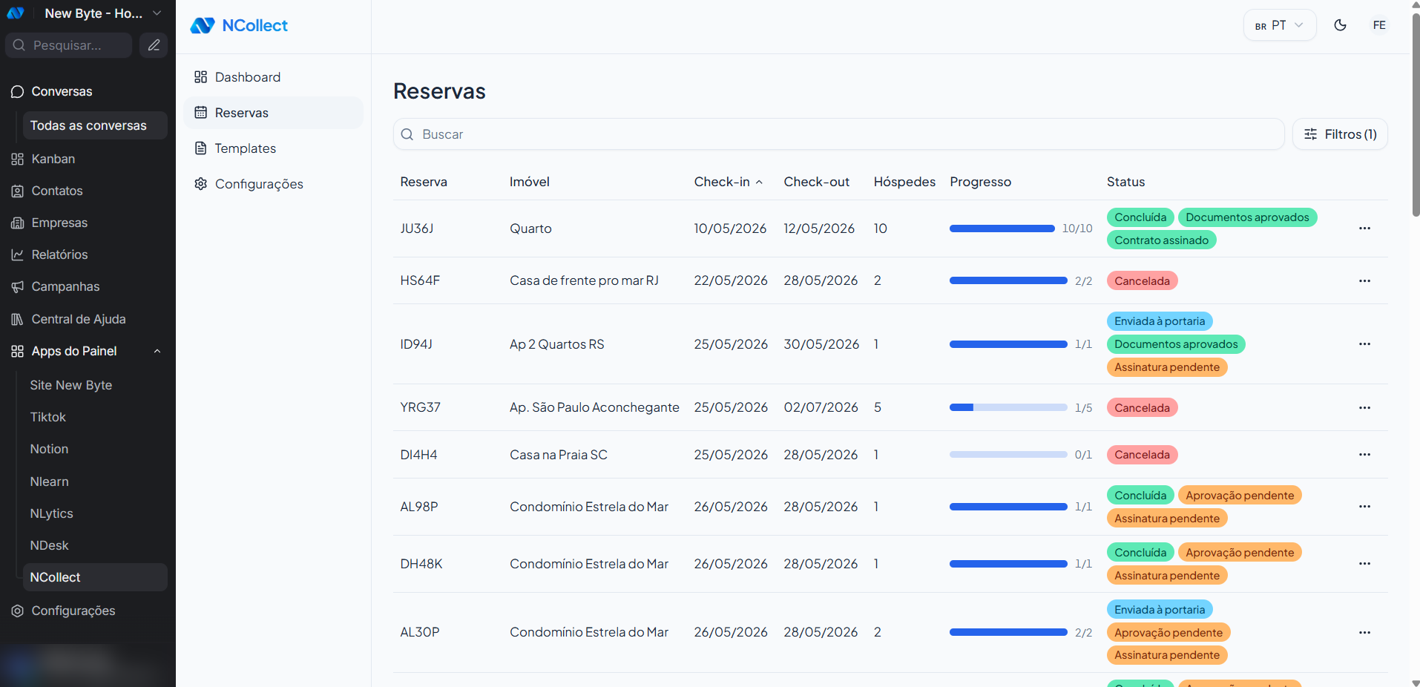Click property name Ap. São Paulo Aconchegante
This screenshot has height=687, width=1420.
594,407
